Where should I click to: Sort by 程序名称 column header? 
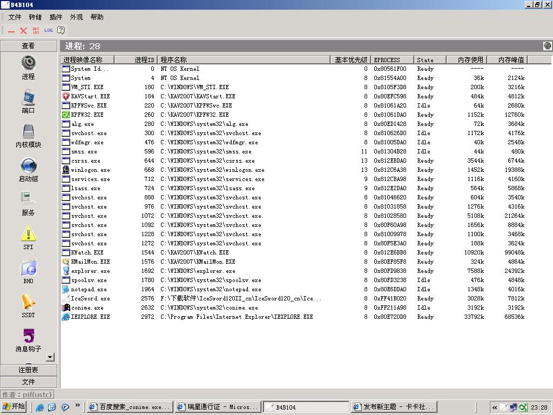(244, 59)
